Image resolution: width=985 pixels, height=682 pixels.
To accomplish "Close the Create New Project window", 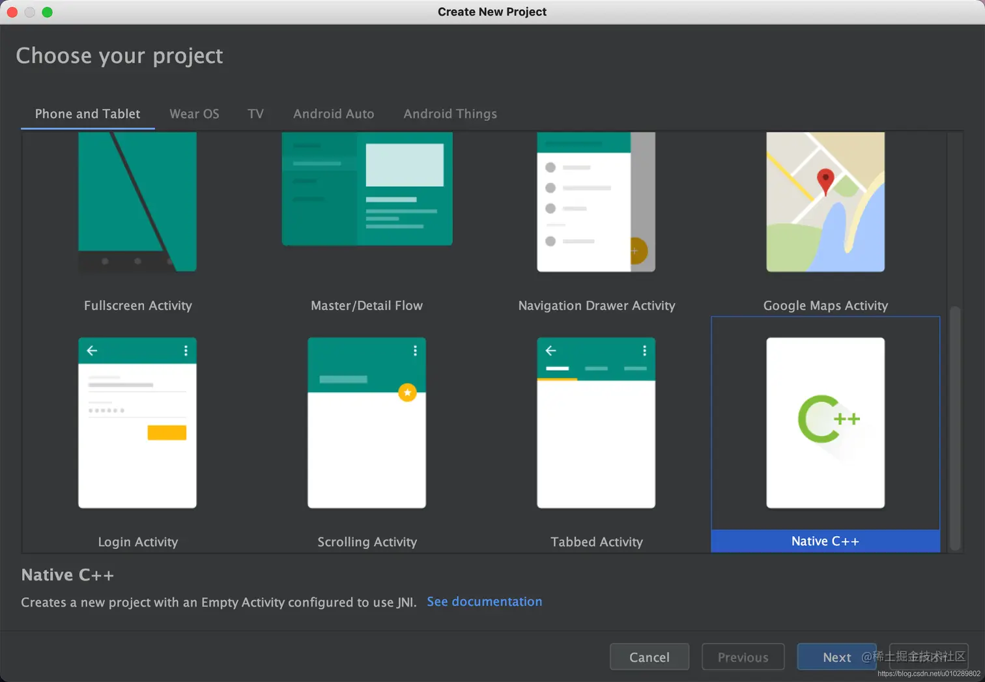I will [12, 12].
